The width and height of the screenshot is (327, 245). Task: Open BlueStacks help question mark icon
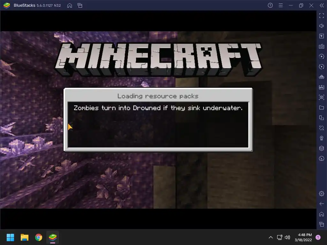[270, 5]
